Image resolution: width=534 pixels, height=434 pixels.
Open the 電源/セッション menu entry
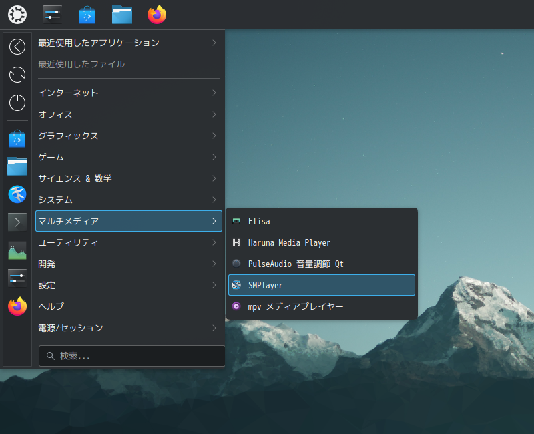pyautogui.click(x=129, y=328)
